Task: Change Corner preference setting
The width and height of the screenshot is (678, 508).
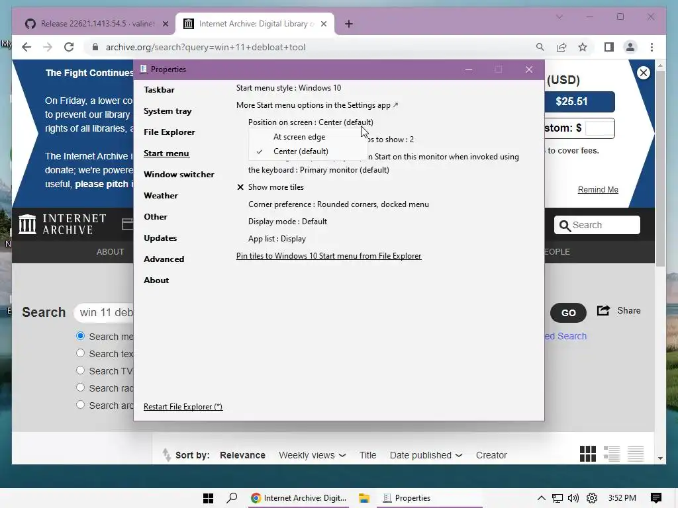Action: tap(338, 204)
